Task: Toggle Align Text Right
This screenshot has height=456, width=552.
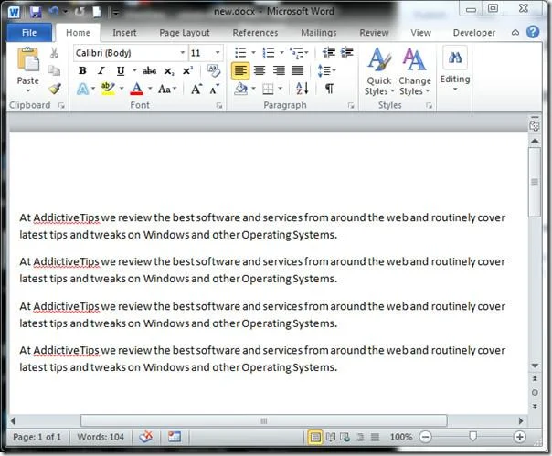Action: click(x=279, y=70)
